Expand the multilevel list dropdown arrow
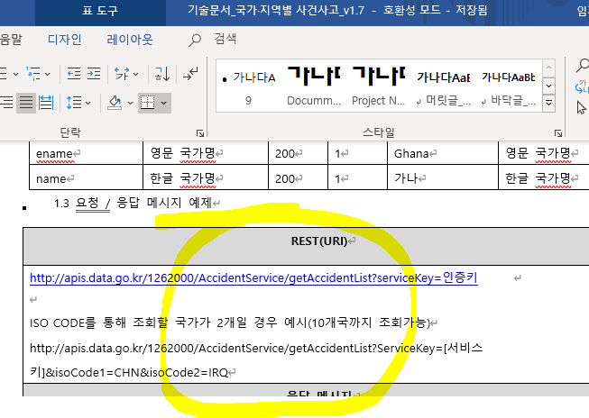589x418 pixels. (48, 74)
